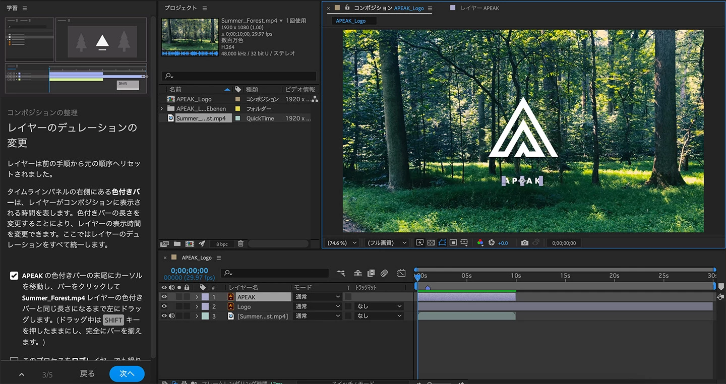Expand Summer_Forest layer properties
This screenshot has height=384, width=726.
point(197,316)
